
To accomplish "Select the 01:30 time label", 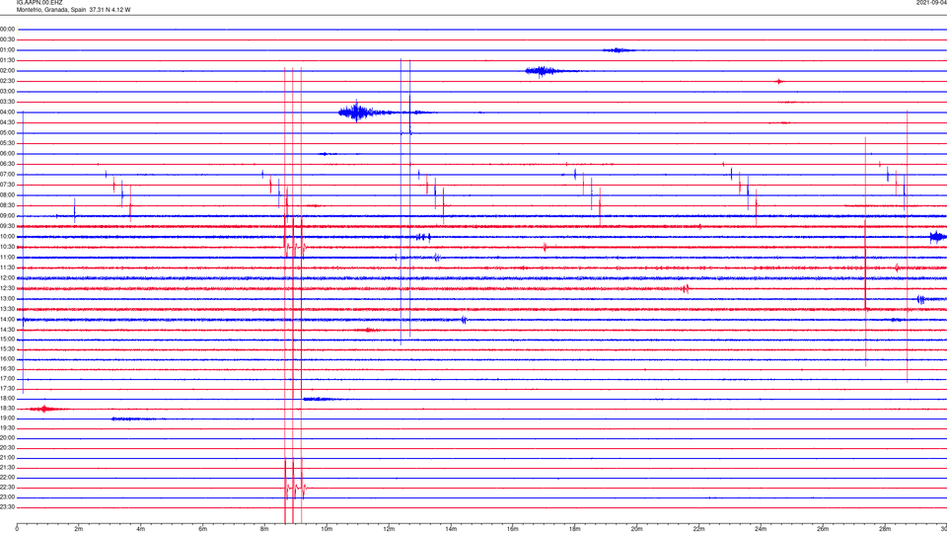I will pyautogui.click(x=7, y=60).
